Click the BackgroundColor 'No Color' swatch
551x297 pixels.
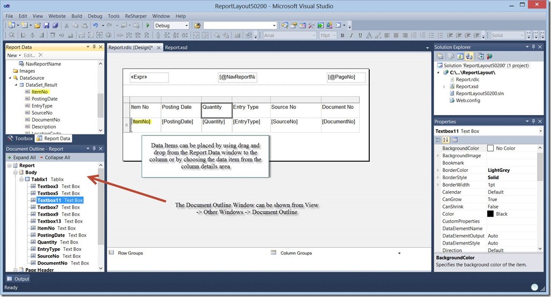pos(490,148)
